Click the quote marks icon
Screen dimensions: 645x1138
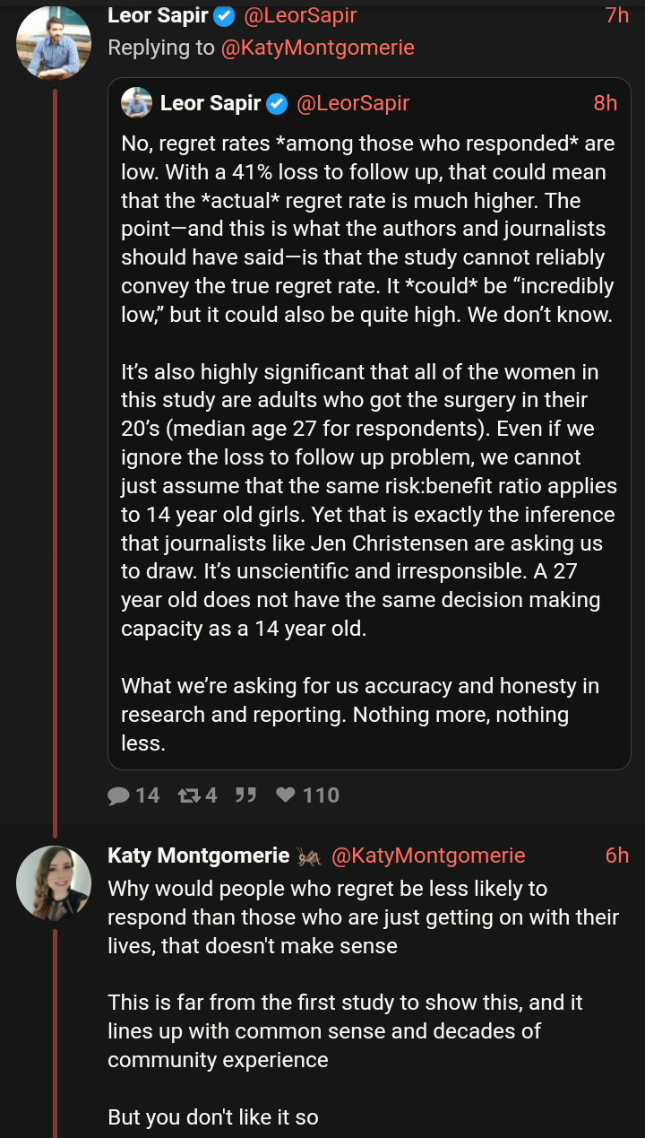click(x=245, y=795)
